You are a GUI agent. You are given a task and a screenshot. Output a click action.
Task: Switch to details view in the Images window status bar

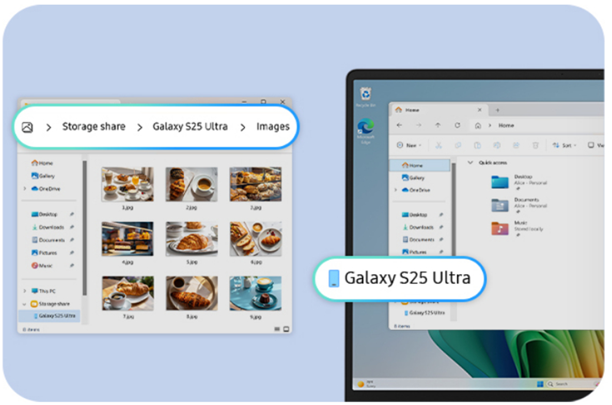click(277, 329)
